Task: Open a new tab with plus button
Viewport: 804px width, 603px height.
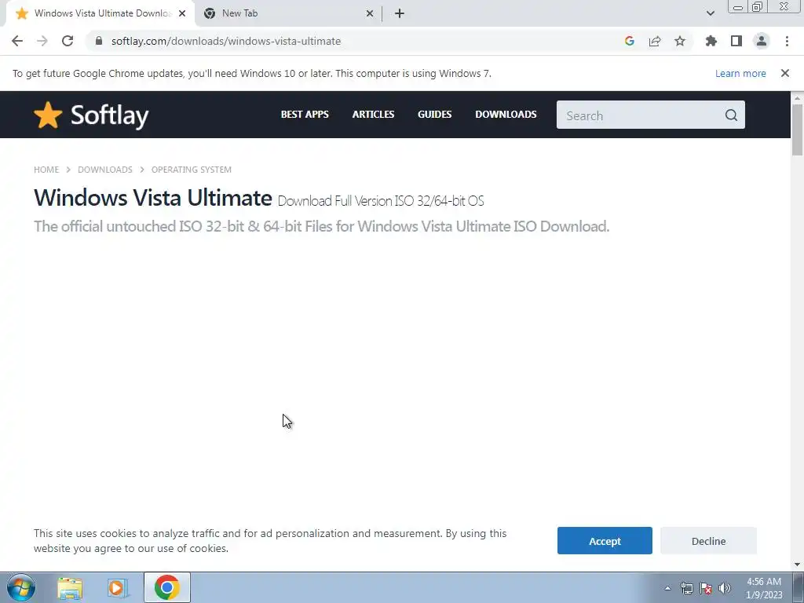Action: coord(400,14)
